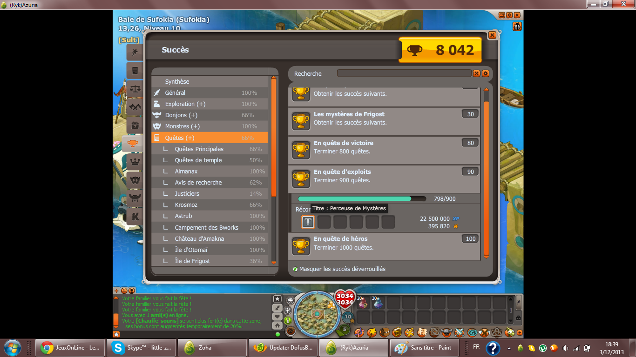Image resolution: width=636 pixels, height=357 pixels.
Task: Click the green creature shop icon
Action: pyautogui.click(x=509, y=333)
